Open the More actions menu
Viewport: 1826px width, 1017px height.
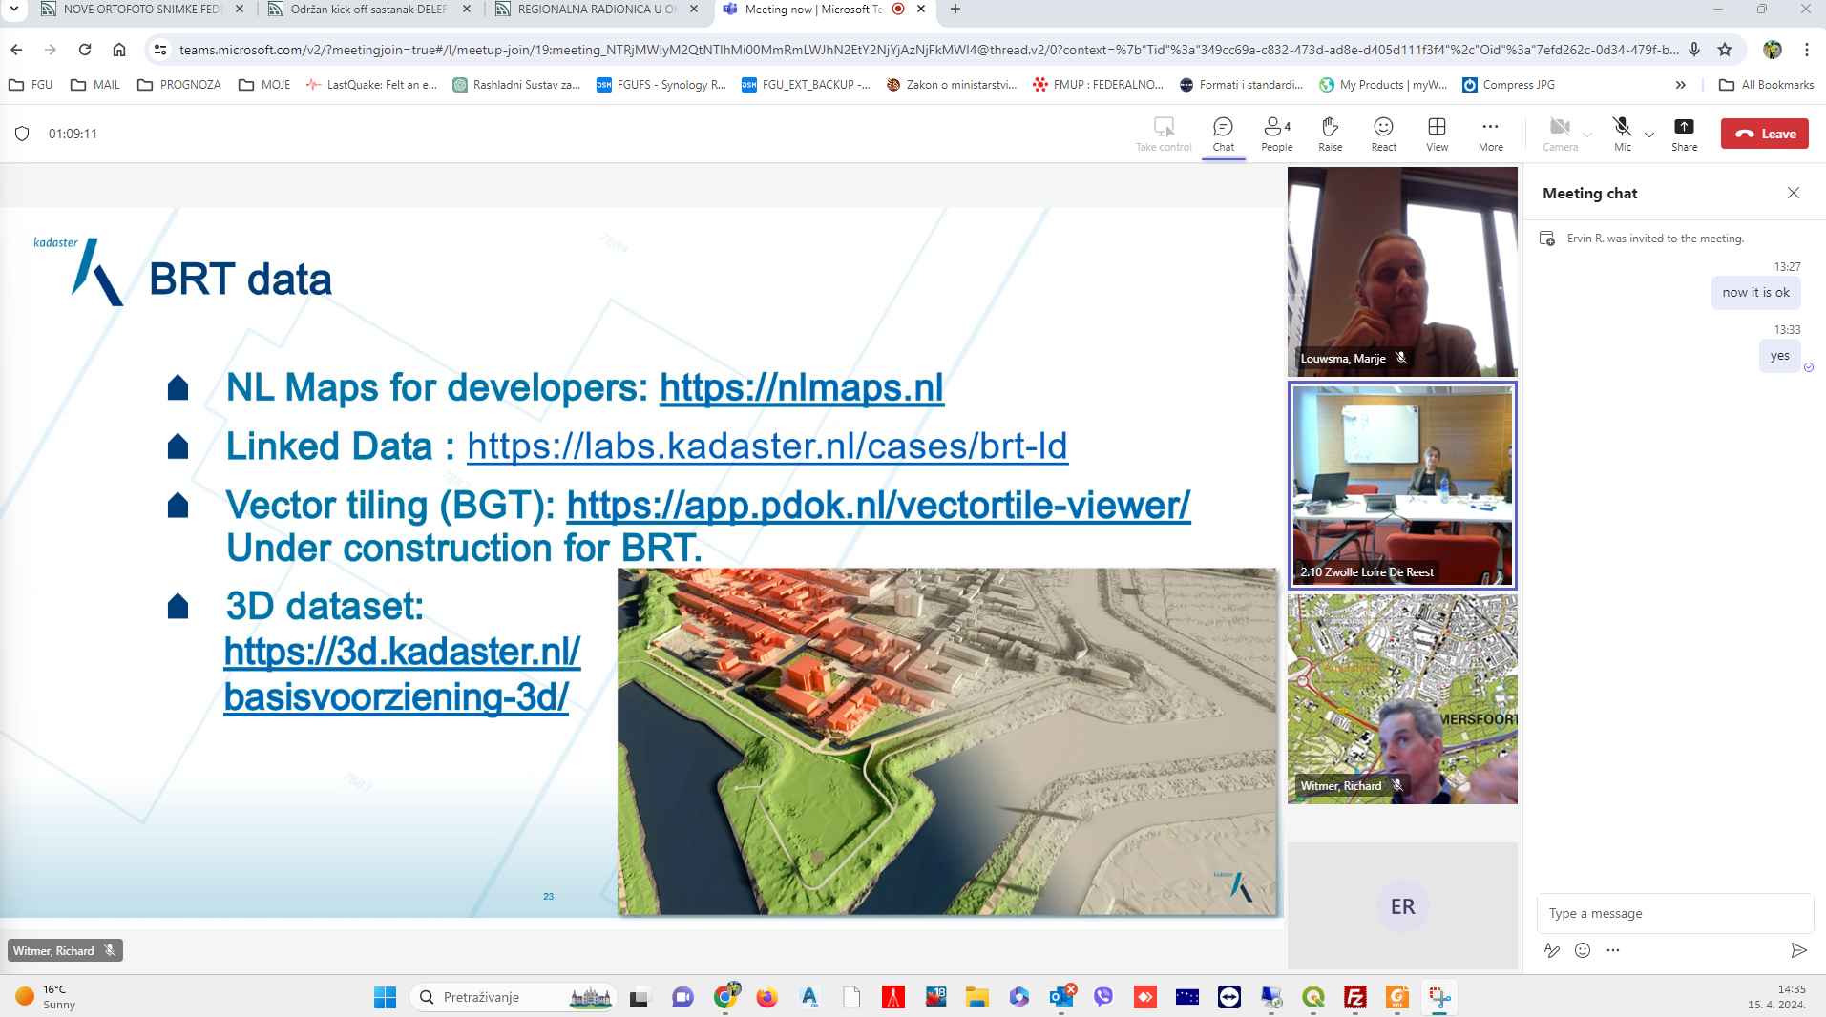pyautogui.click(x=1490, y=134)
